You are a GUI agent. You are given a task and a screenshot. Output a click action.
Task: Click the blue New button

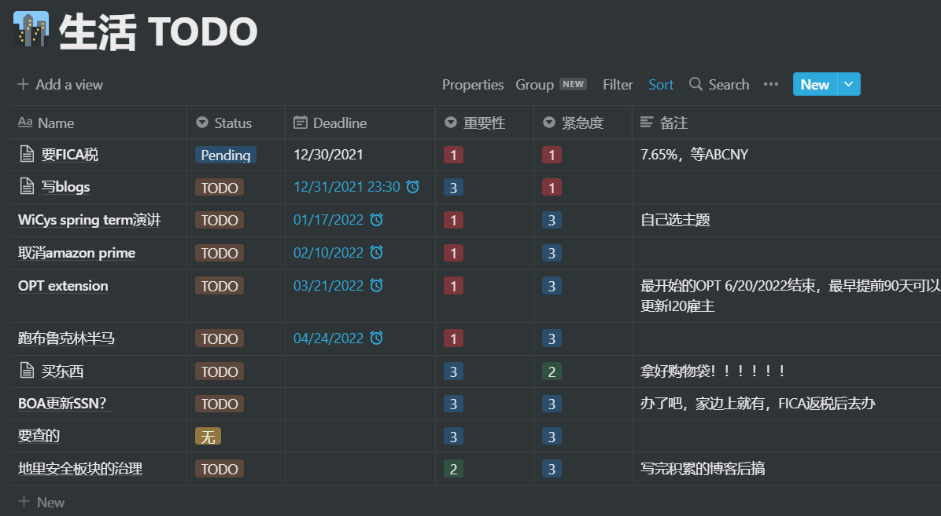coord(814,85)
